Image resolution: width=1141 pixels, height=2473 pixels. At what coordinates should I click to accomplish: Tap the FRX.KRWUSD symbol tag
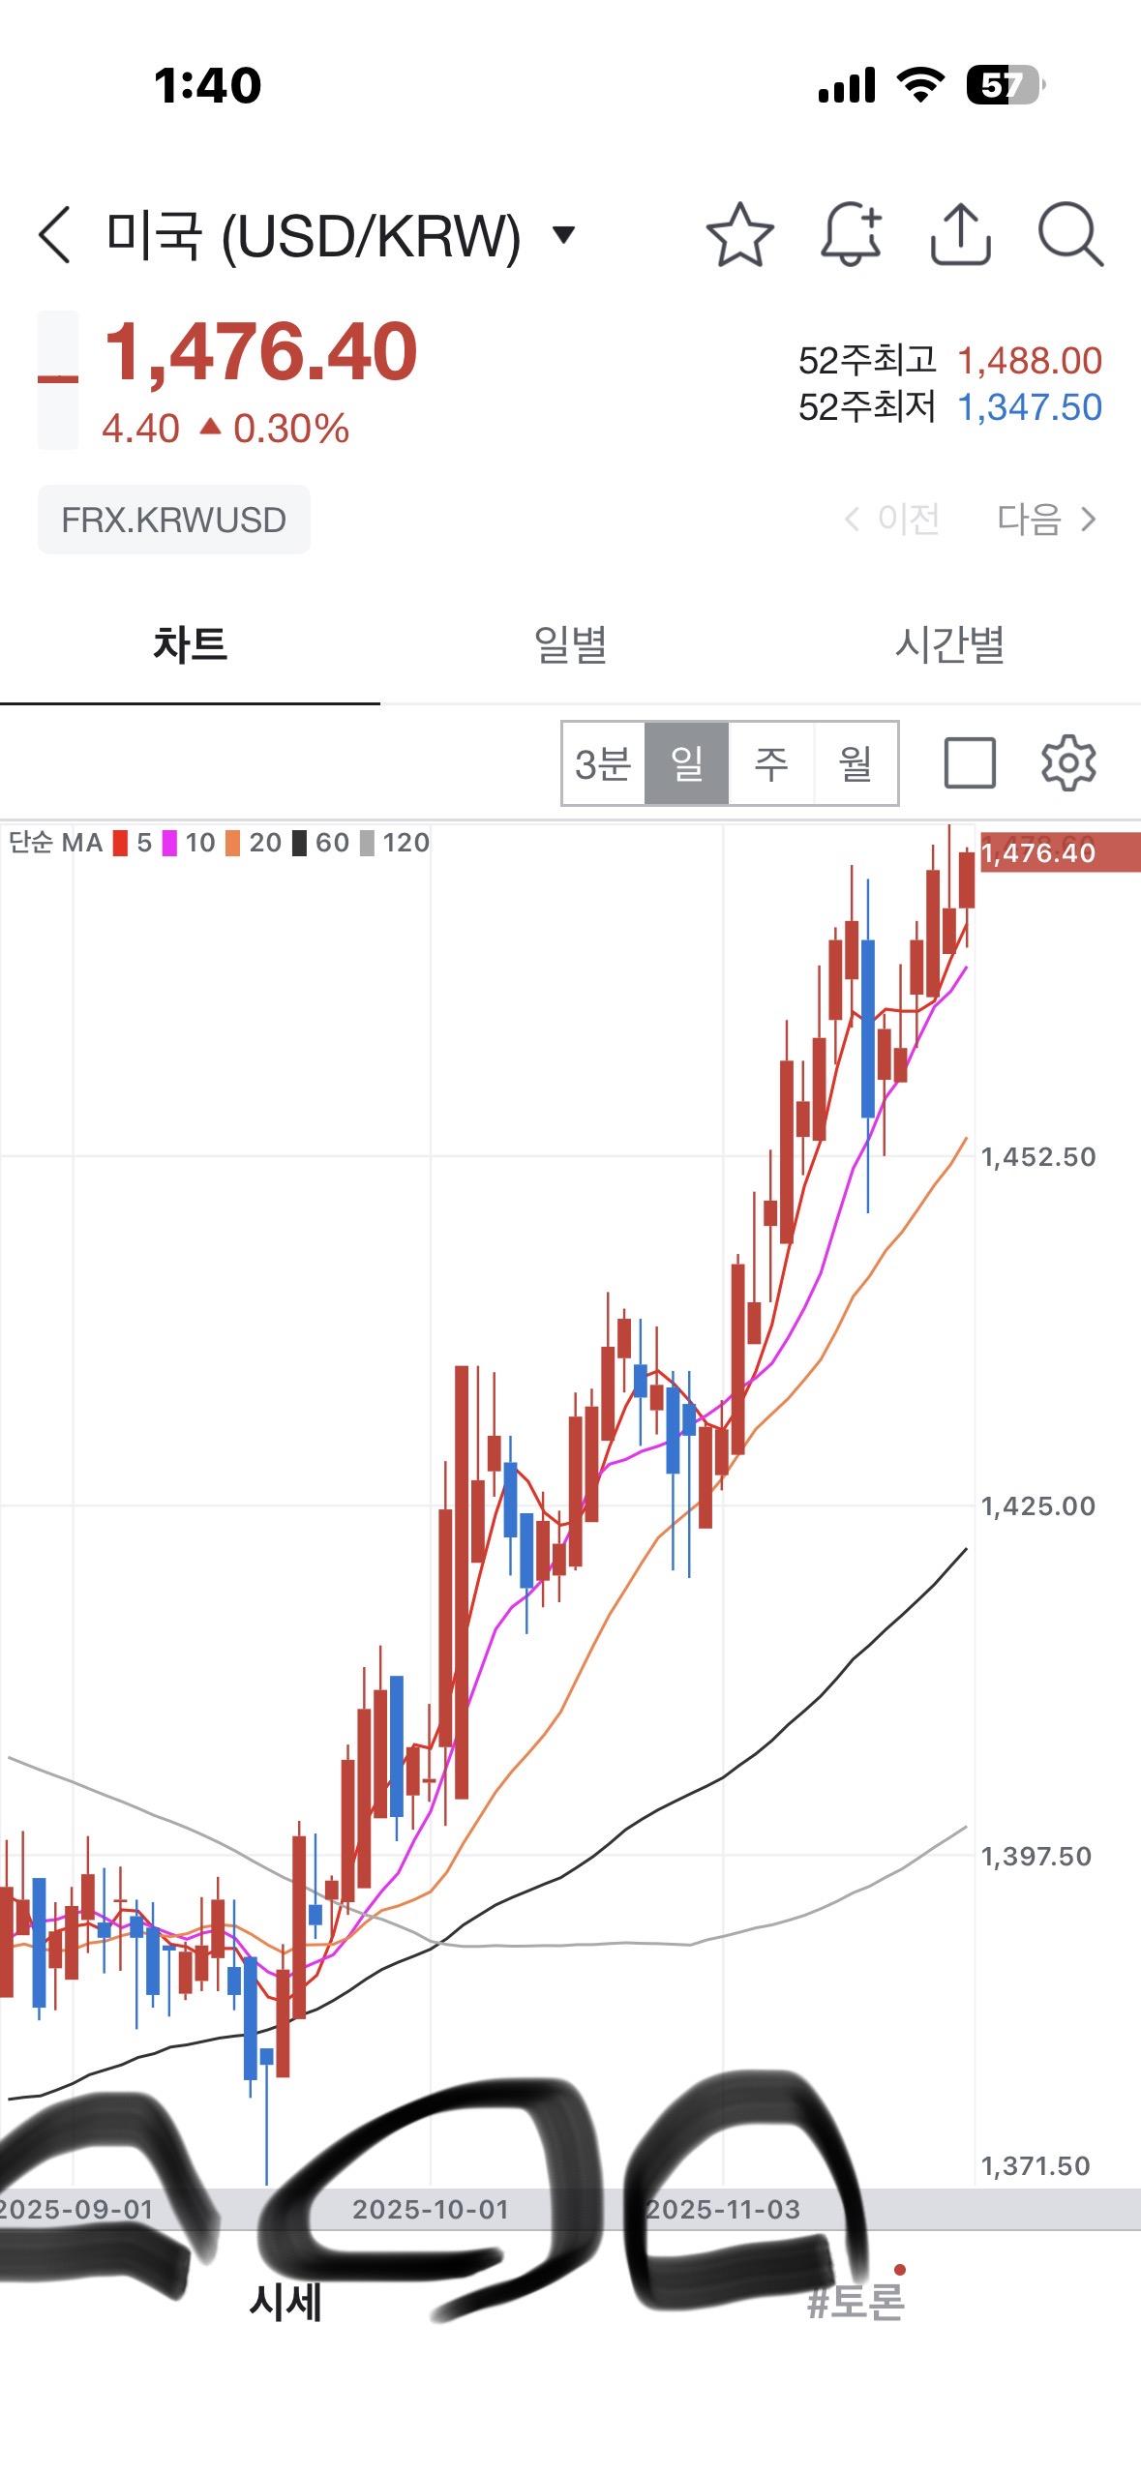click(174, 520)
